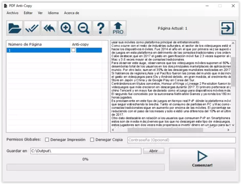Screen dimensions: 241x184
Task: Enable the Denegar Copia checkbox
Action: [x=92, y=140]
